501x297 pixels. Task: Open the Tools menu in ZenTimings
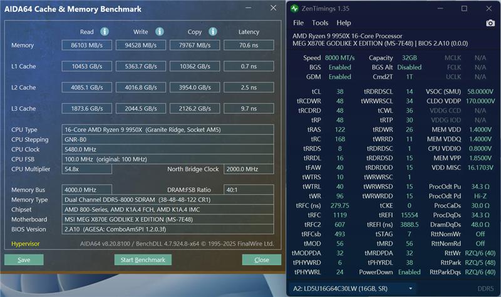320,23
